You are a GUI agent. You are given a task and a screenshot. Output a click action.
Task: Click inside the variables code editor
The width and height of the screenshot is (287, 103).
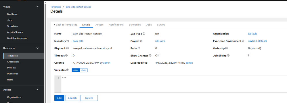coord(174,84)
